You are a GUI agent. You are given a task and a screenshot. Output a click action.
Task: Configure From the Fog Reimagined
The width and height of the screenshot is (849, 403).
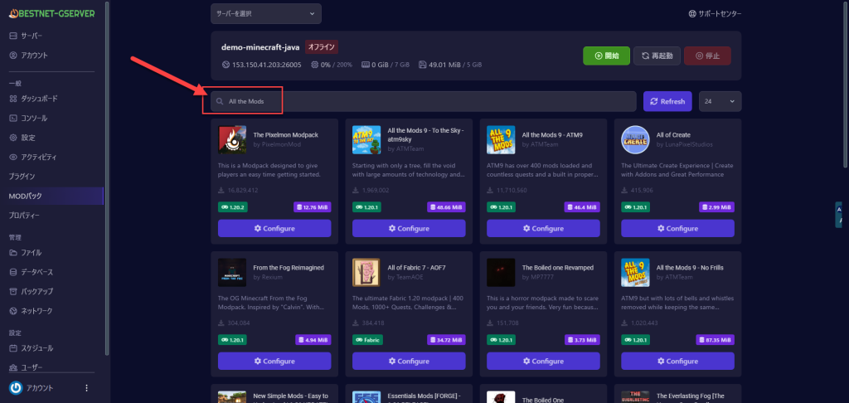(x=274, y=361)
